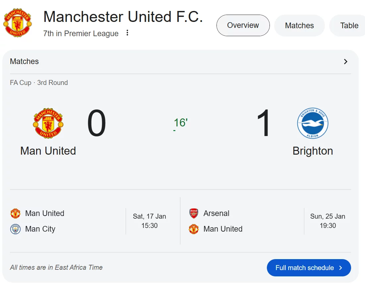Open the Sun, 25 Jan fixture time

click(328, 221)
